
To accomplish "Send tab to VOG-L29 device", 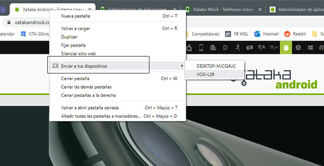I will (x=215, y=74).
